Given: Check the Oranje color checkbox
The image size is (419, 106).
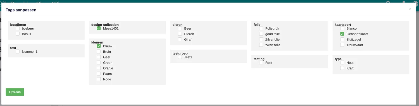Looking at the screenshot, I should [99, 68].
